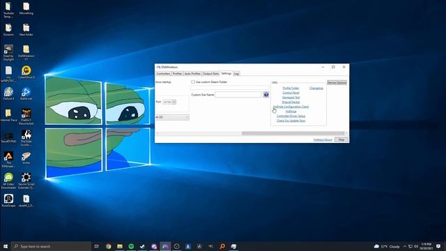
Task: Open the taskbar volume control
Action: pos(416,246)
